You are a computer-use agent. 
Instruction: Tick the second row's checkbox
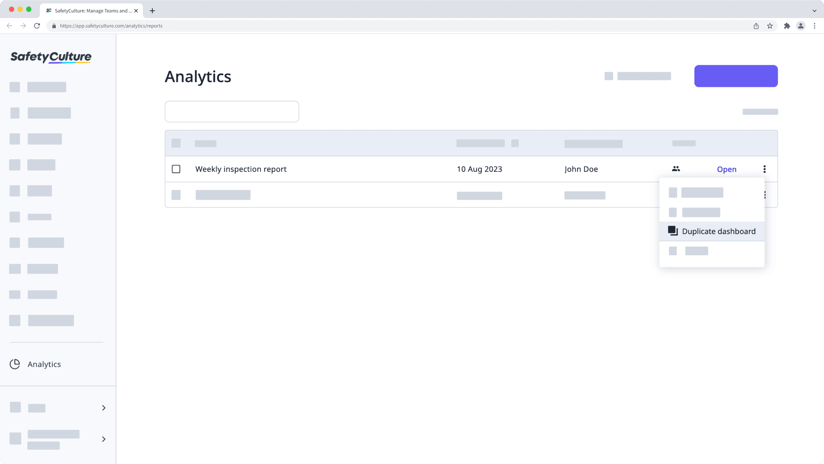[176, 195]
